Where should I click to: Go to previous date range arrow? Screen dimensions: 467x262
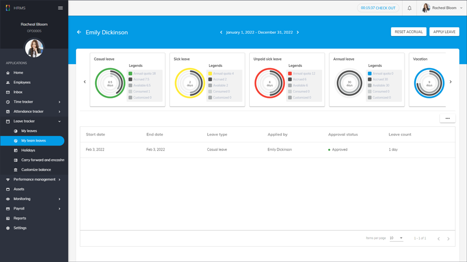(x=221, y=33)
